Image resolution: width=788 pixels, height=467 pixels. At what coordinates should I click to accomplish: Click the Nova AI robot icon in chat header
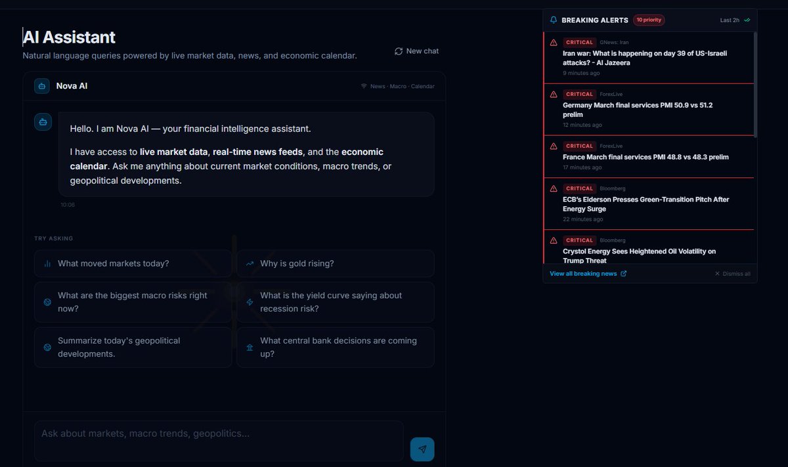(42, 86)
